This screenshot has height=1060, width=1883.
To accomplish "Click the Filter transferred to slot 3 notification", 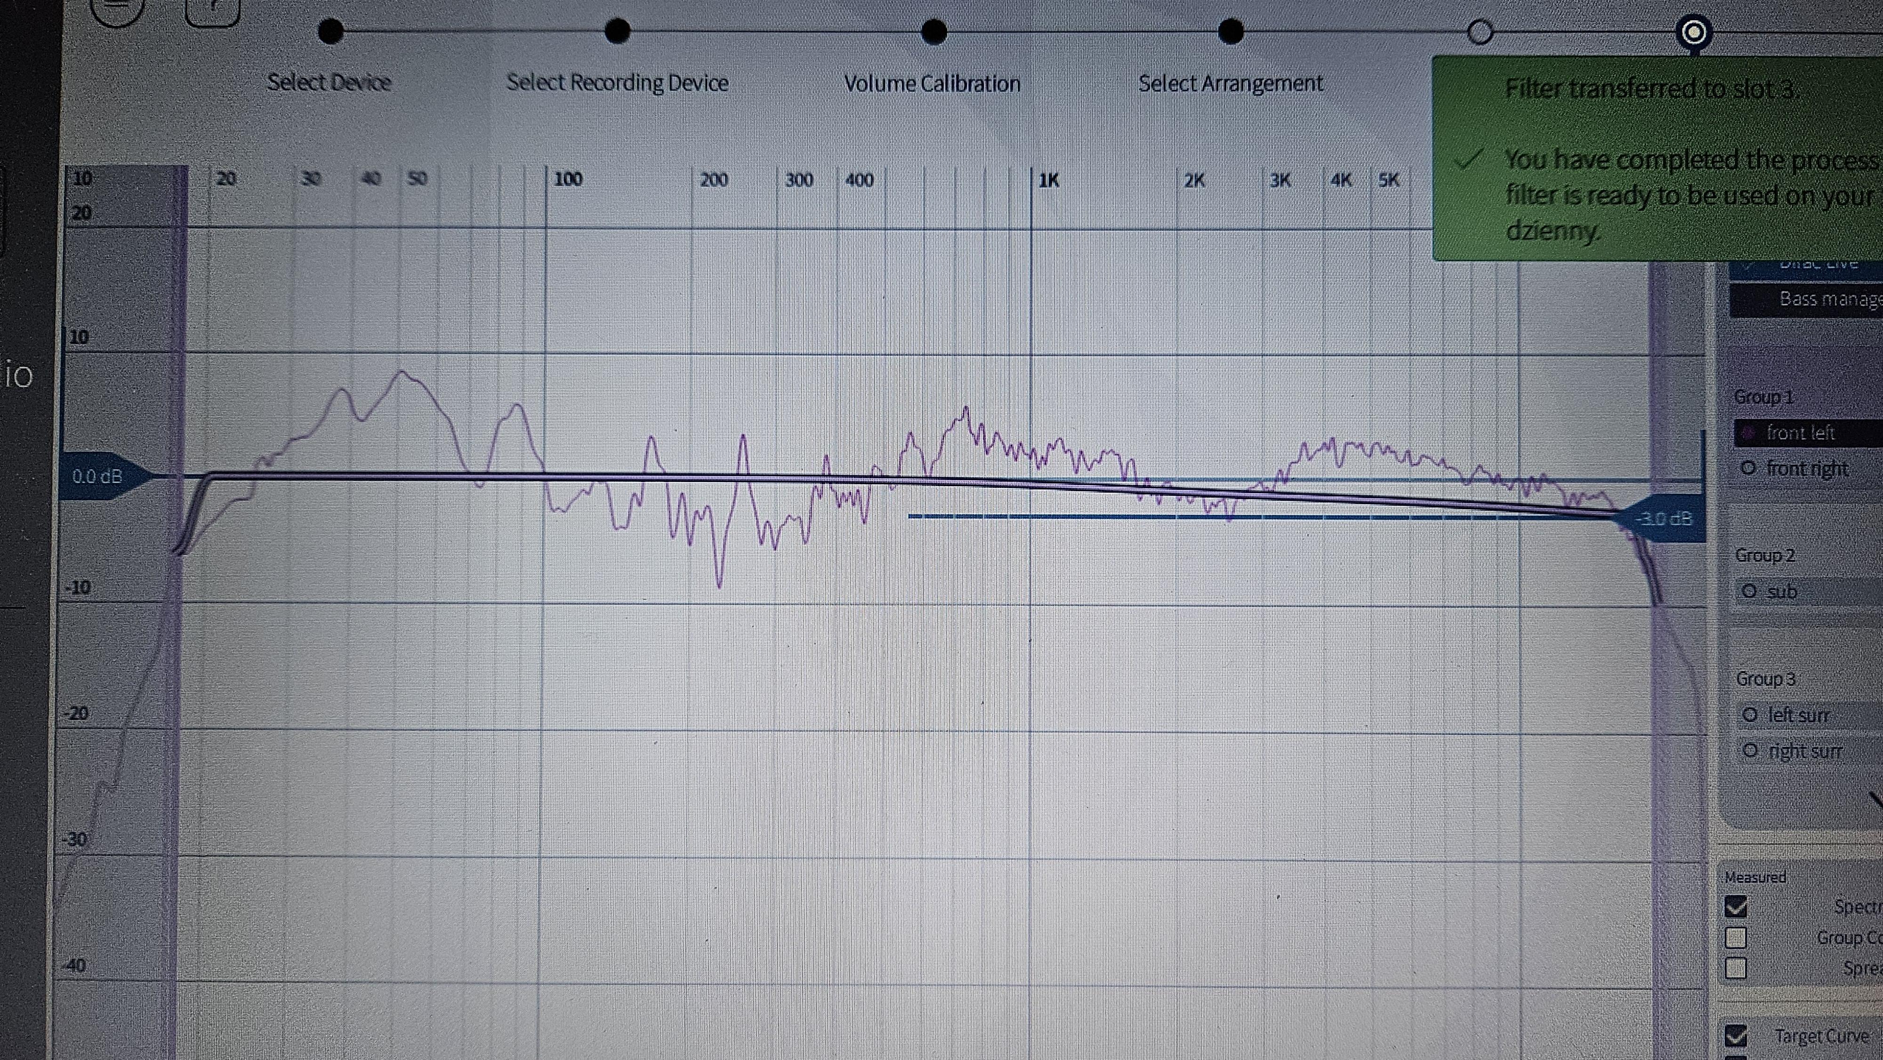I will click(1658, 157).
